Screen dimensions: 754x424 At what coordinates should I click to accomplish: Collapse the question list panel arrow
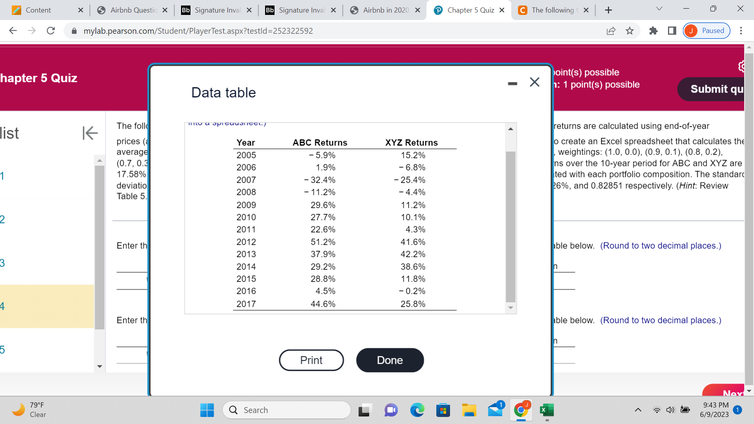coord(90,133)
